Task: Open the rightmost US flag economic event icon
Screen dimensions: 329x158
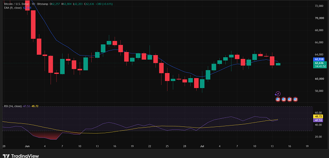Action: click(296, 99)
